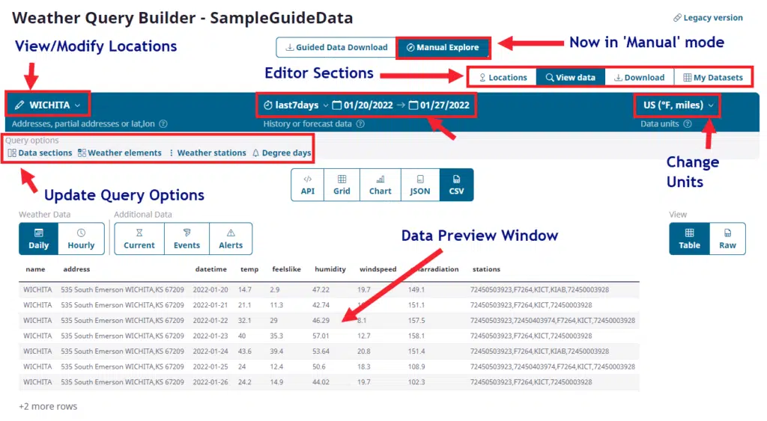Choose the JSON format icon

click(x=419, y=185)
